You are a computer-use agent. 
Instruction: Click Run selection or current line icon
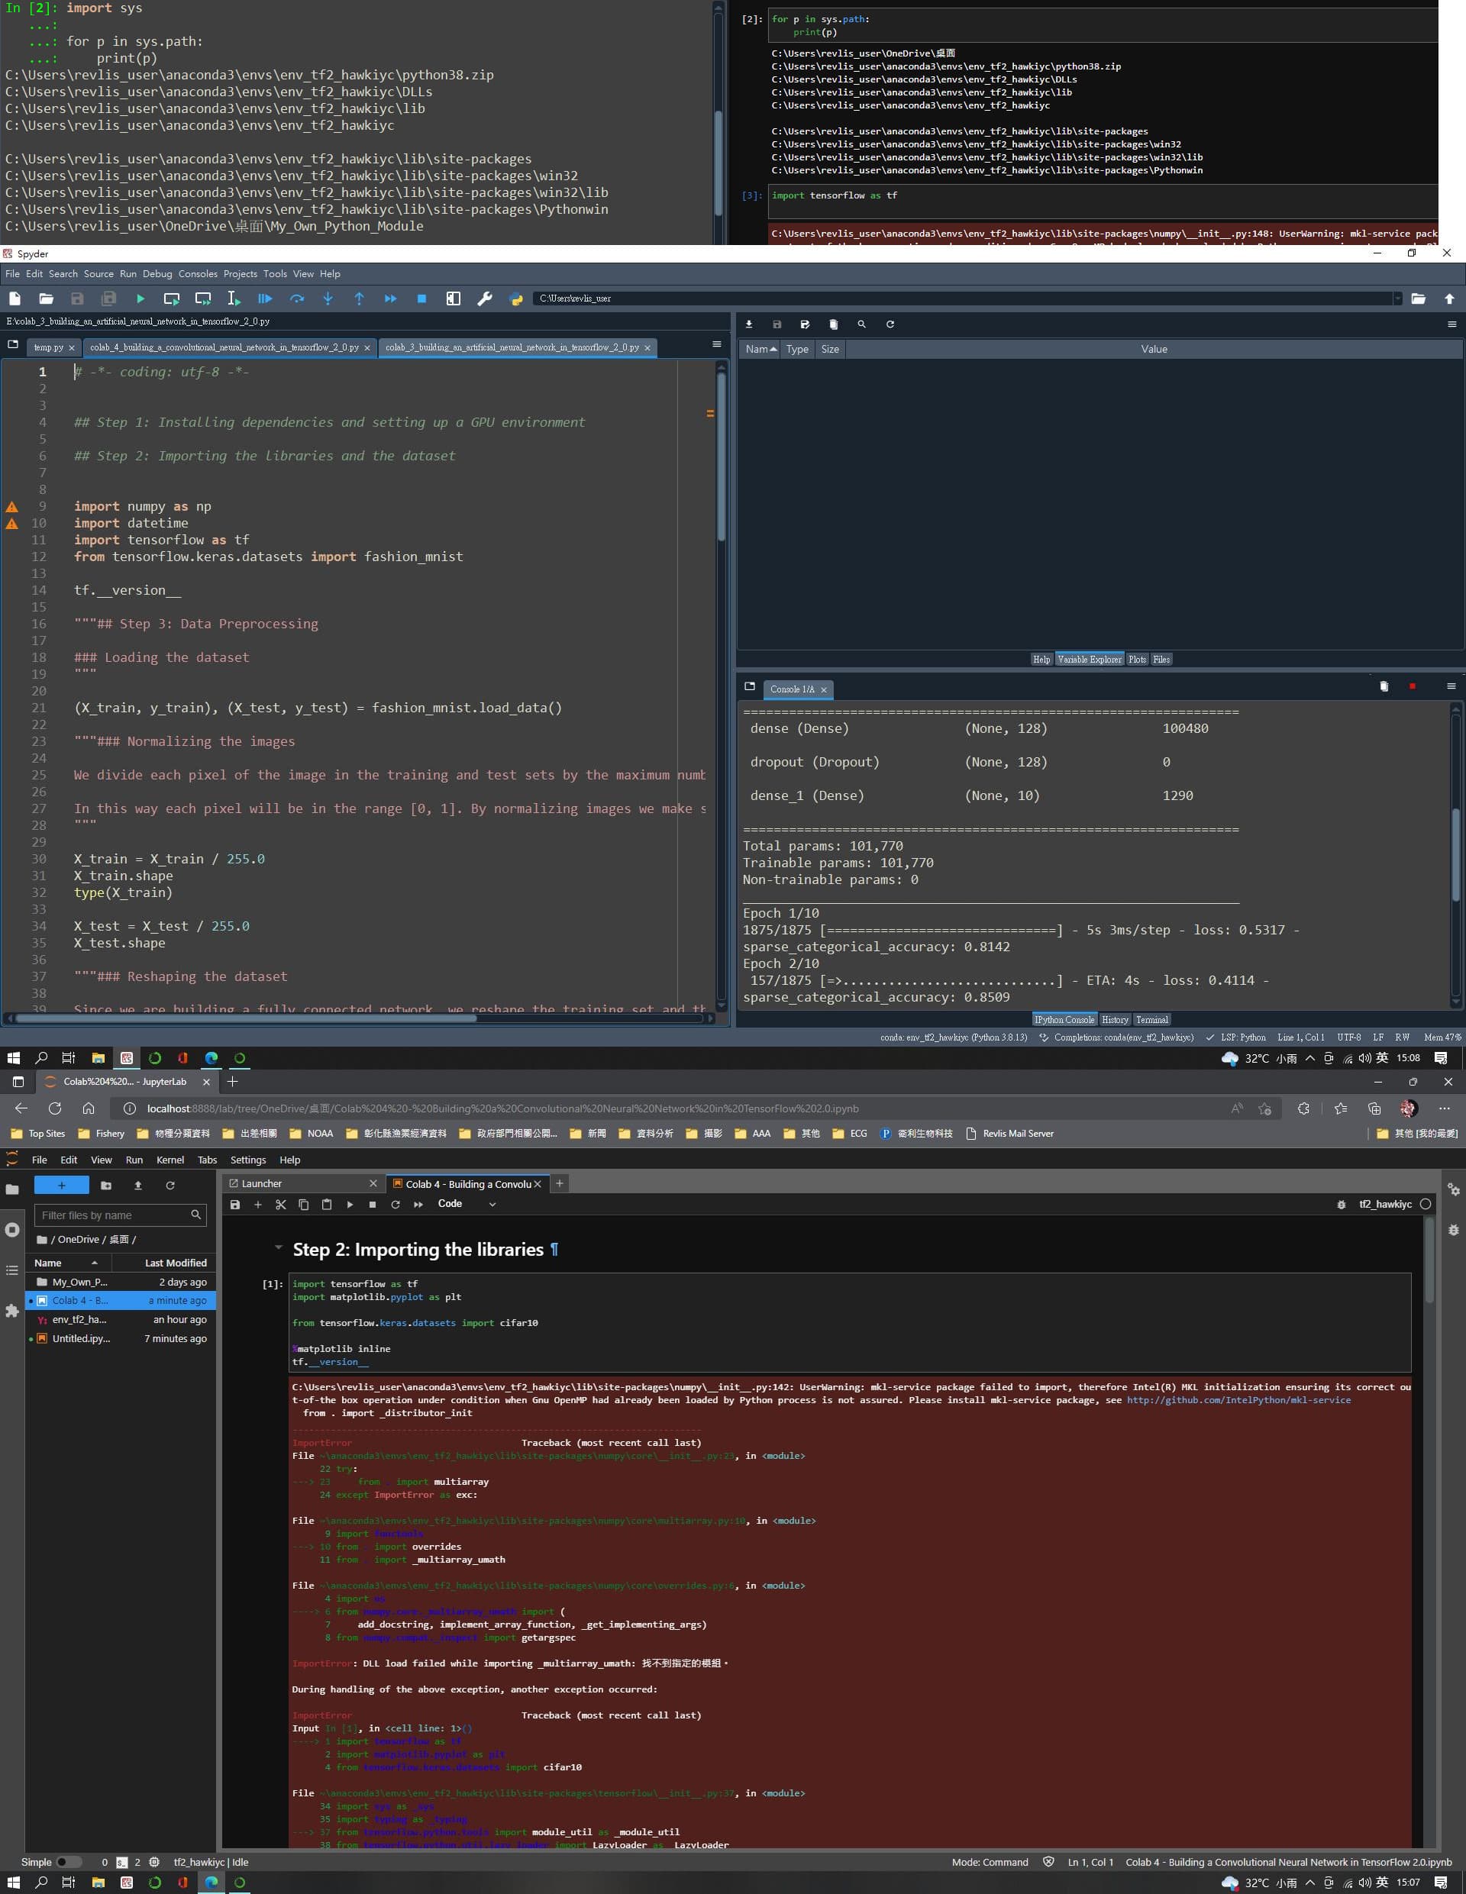234,298
